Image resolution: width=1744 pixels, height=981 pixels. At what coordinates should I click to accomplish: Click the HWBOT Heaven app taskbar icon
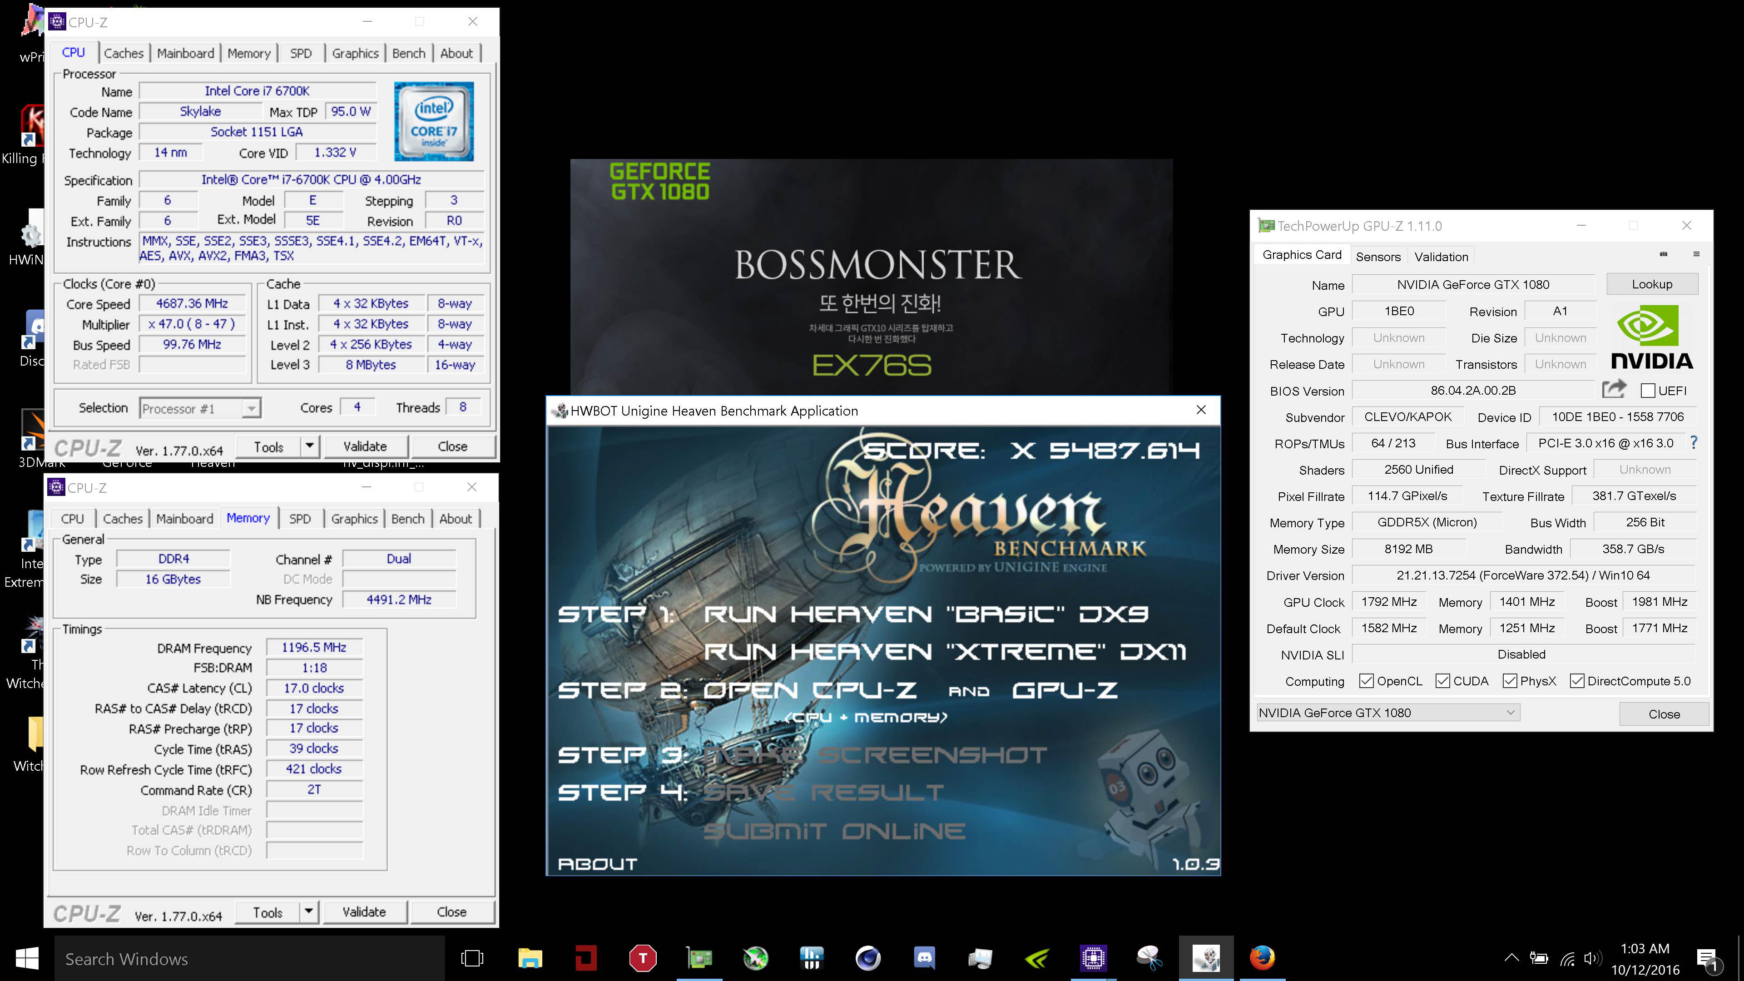pos(1206,958)
